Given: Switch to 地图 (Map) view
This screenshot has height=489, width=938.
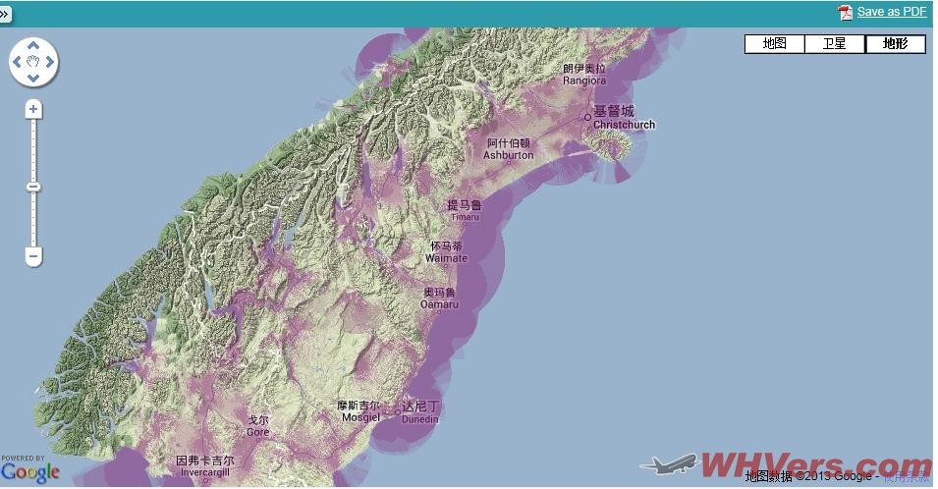Looking at the screenshot, I should point(774,44).
